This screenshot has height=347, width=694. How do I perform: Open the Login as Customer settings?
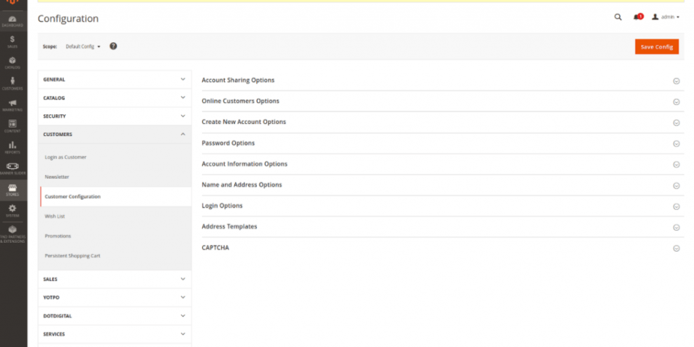[66, 157]
